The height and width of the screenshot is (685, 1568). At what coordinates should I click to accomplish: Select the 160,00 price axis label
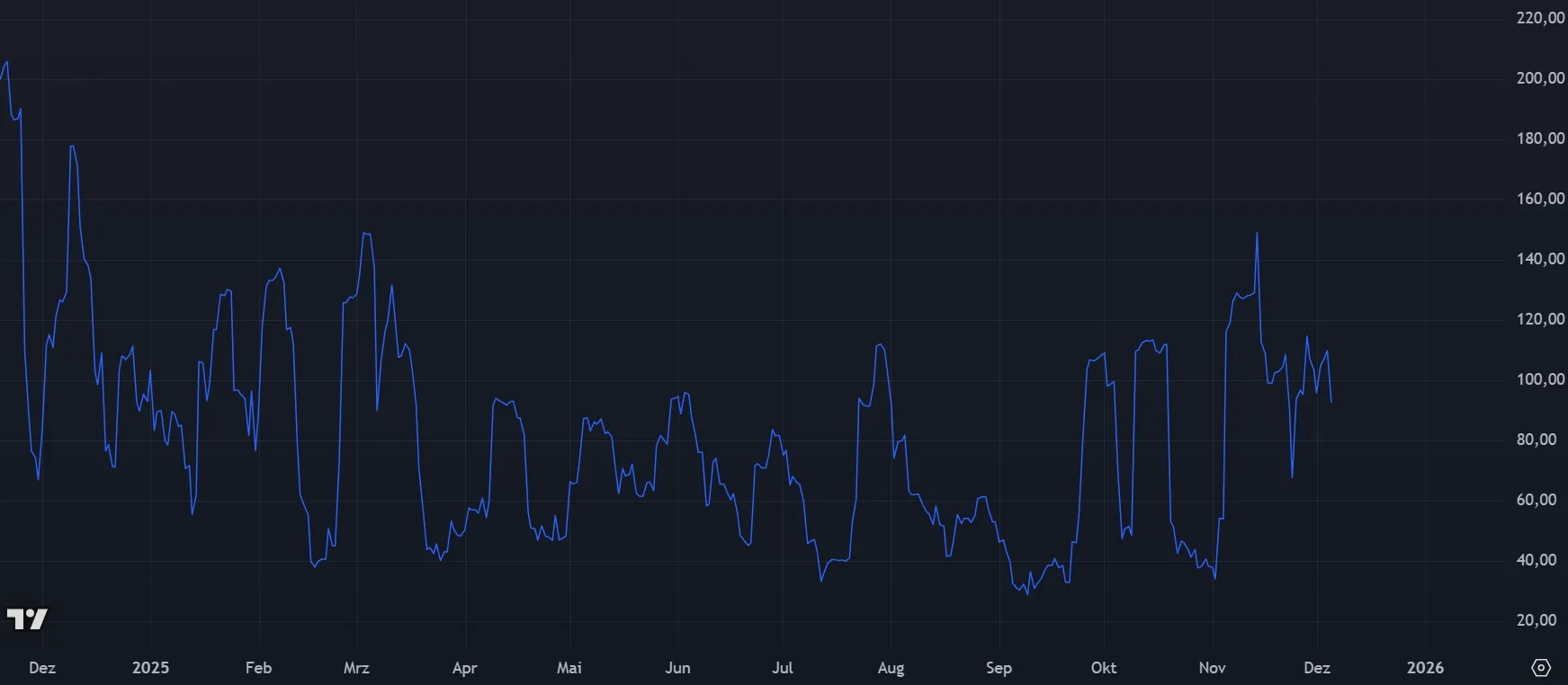[1540, 199]
